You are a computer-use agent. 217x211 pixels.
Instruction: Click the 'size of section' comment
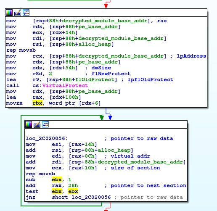[135, 168]
